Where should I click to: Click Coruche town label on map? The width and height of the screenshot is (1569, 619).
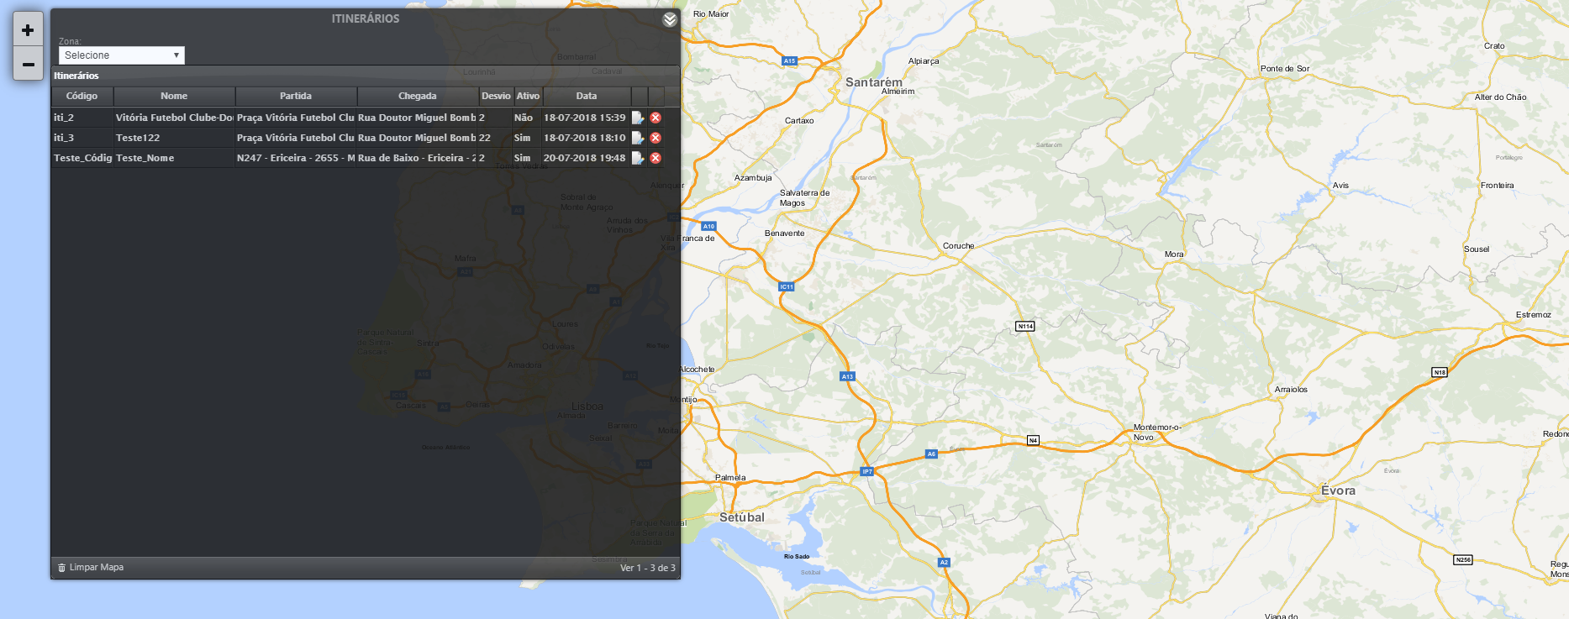point(958,246)
